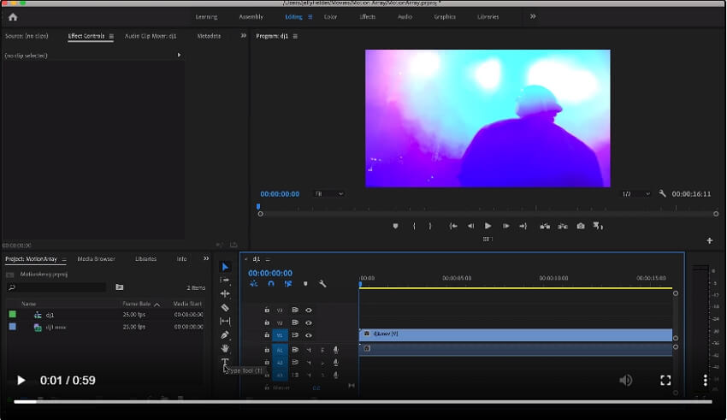Click the project search field
Viewport: 727px width, 420px height.
(58, 287)
